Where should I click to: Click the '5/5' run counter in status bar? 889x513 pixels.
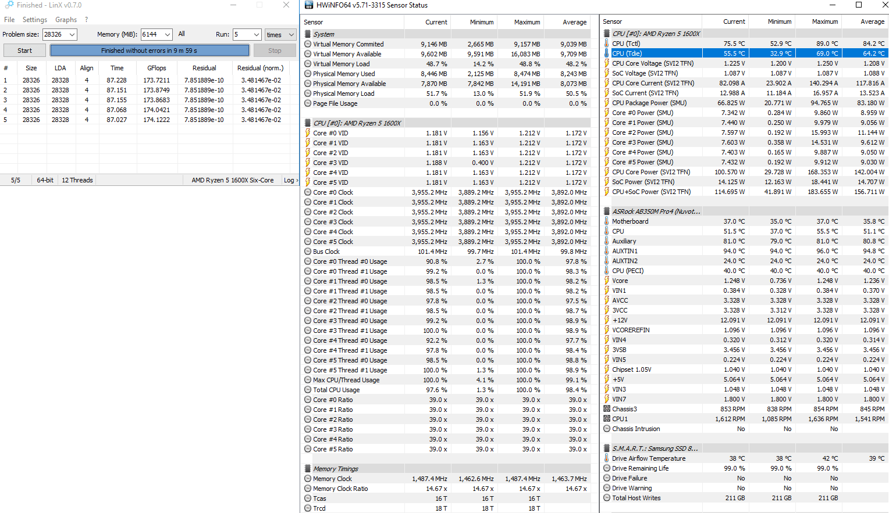[16, 180]
